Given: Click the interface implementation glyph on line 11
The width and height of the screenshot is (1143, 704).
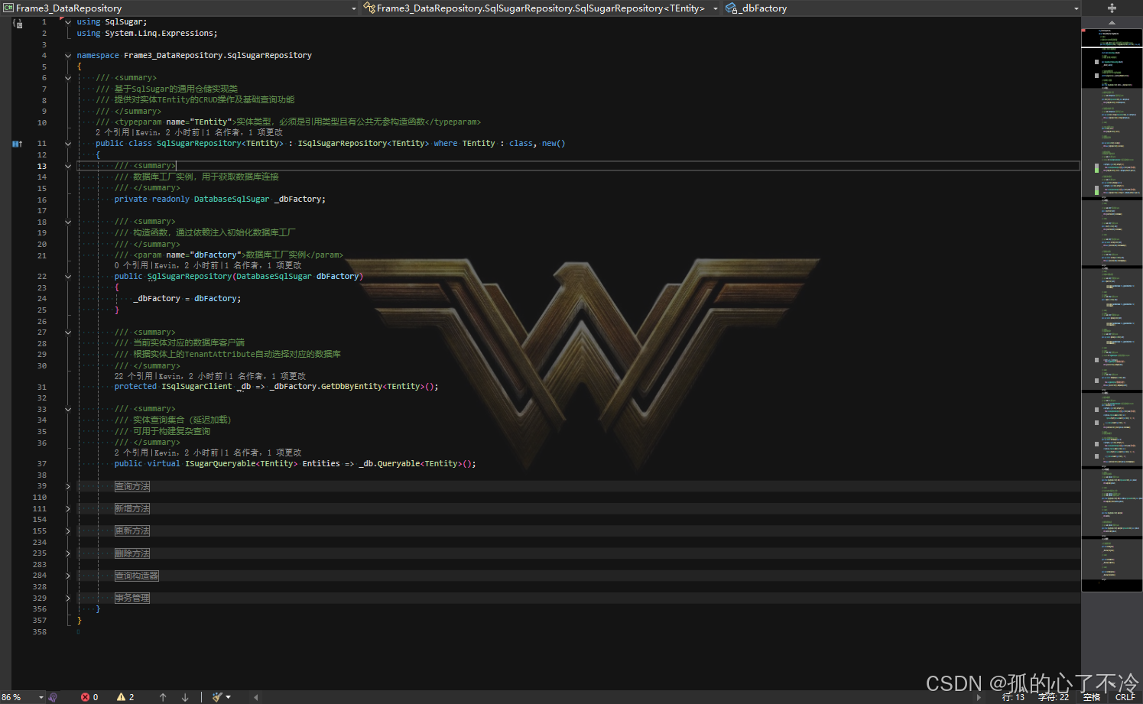Looking at the screenshot, I should [x=17, y=144].
